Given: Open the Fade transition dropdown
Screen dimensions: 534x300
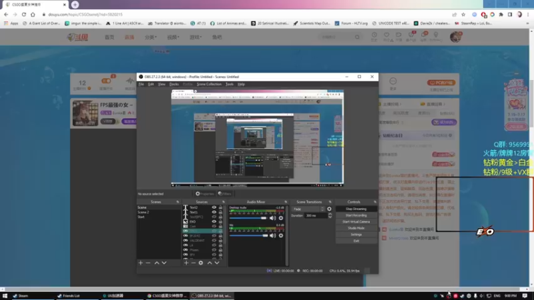Looking at the screenshot, I should click(x=308, y=209).
